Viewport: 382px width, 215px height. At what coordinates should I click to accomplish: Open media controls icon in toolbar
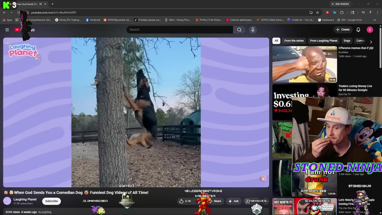click(x=363, y=13)
